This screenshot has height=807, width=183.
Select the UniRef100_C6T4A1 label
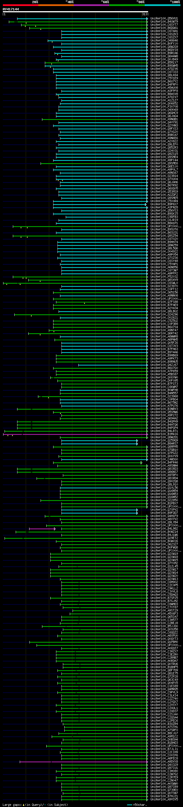[x=164, y=31]
